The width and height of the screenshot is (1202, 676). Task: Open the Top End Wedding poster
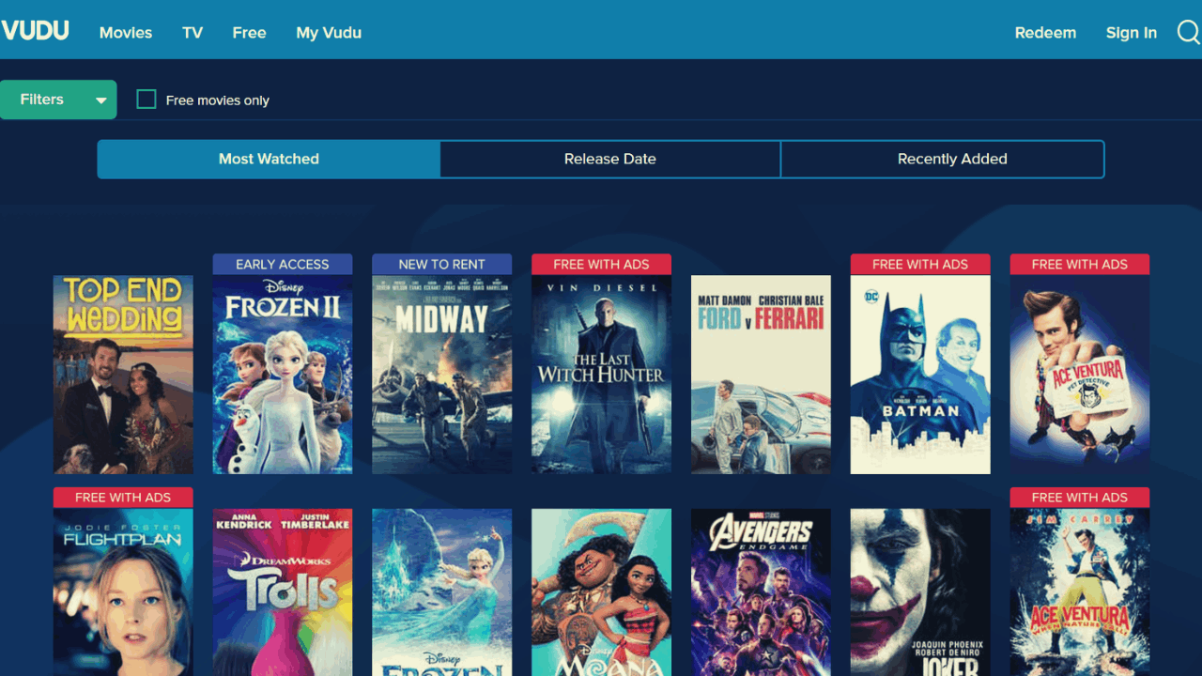coord(123,375)
